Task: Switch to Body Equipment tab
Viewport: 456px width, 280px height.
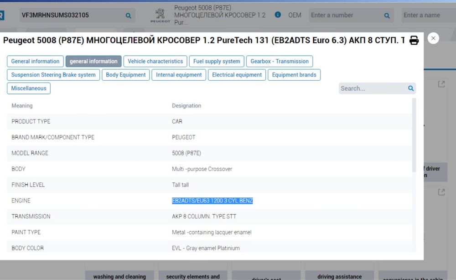Action: click(126, 75)
